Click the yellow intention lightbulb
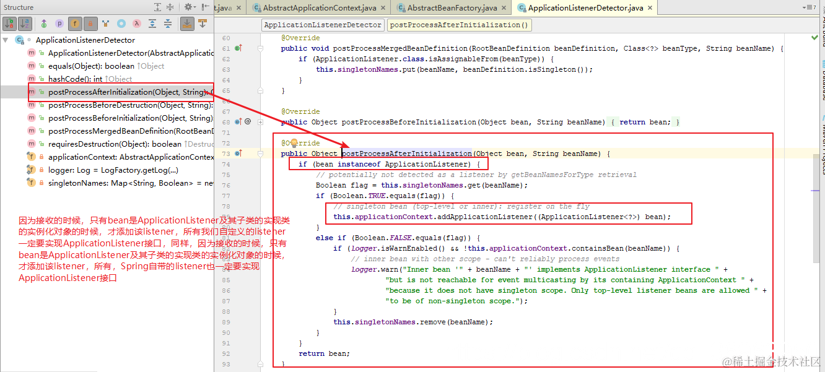Viewport: 825px width, 372px height. (294, 143)
